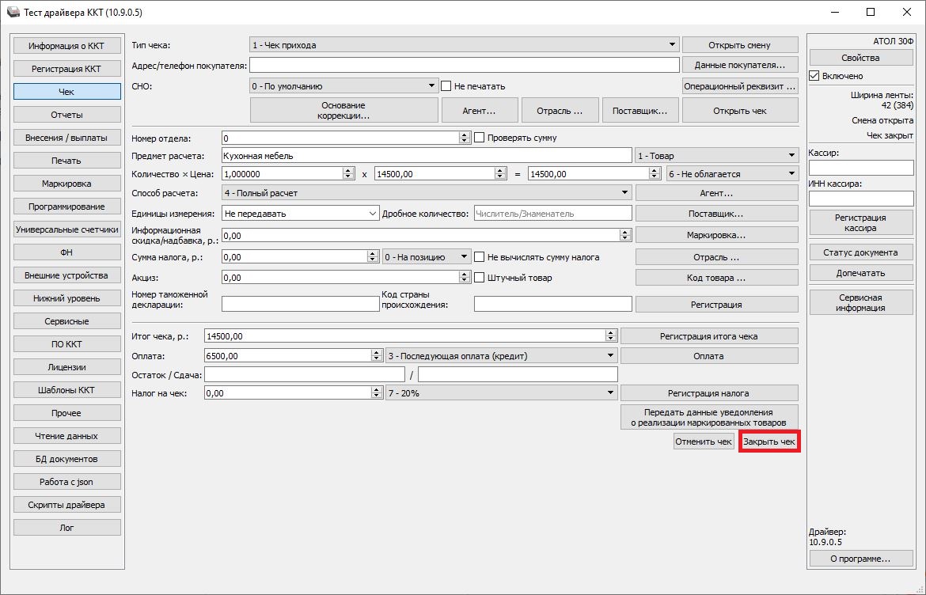Click the 'Открыть смену' button

tap(739, 45)
